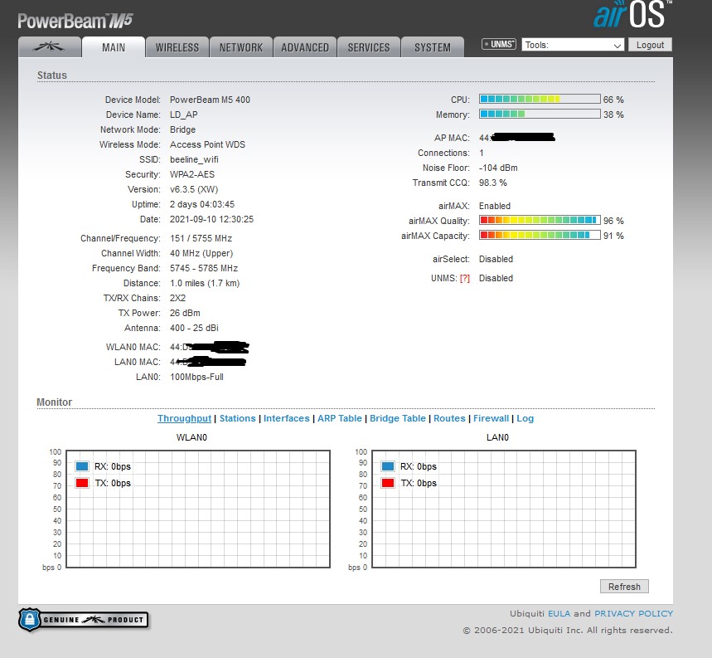The height and width of the screenshot is (658, 712).
Task: Click the WLAN0 blue RX legend swatch
Action: (82, 466)
